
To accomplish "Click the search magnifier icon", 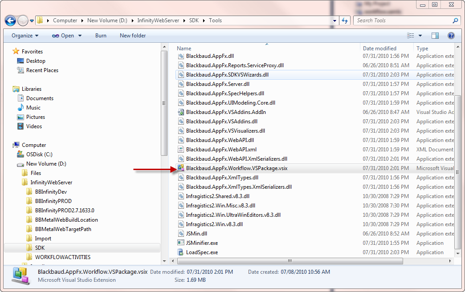I will pyautogui.click(x=456, y=20).
